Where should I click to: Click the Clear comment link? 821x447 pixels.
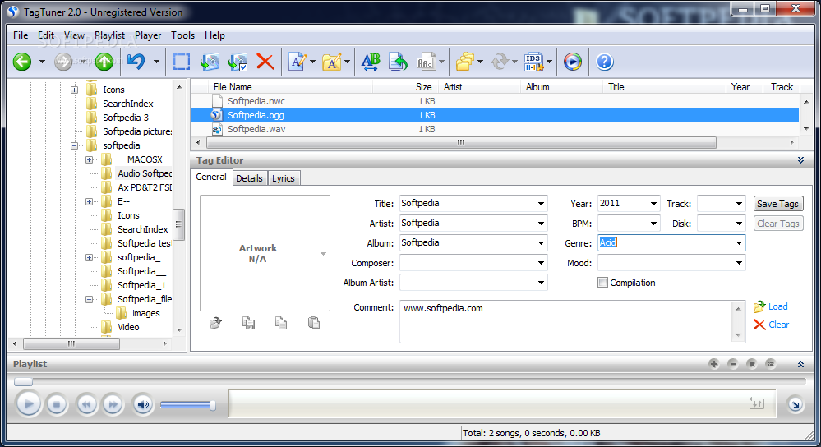click(778, 325)
